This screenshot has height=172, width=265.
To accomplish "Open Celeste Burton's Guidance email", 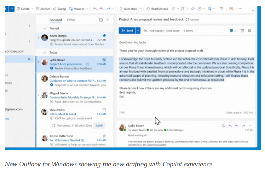I will pos(75,81).
